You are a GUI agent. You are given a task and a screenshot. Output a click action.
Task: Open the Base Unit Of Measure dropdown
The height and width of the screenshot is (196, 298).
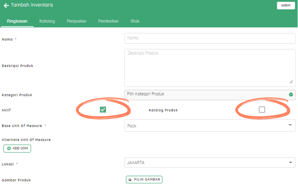point(210,125)
